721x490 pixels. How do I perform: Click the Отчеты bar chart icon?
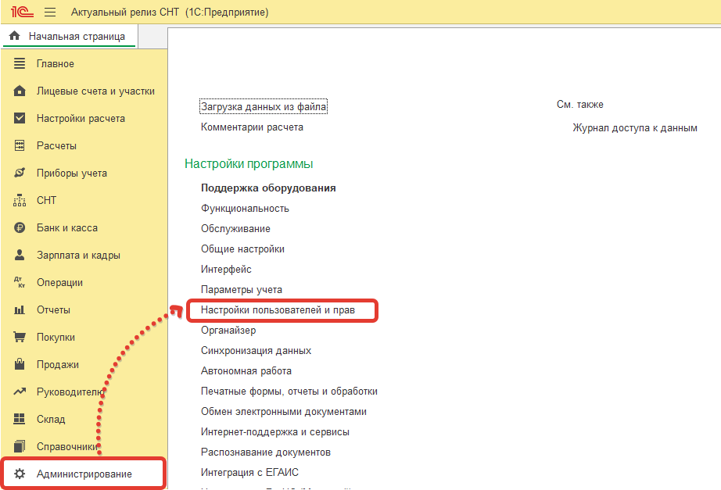(20, 309)
